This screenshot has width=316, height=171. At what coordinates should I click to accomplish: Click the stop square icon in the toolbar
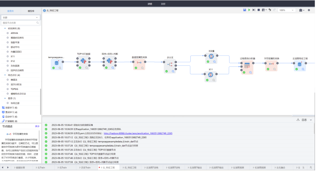click(x=259, y=10)
